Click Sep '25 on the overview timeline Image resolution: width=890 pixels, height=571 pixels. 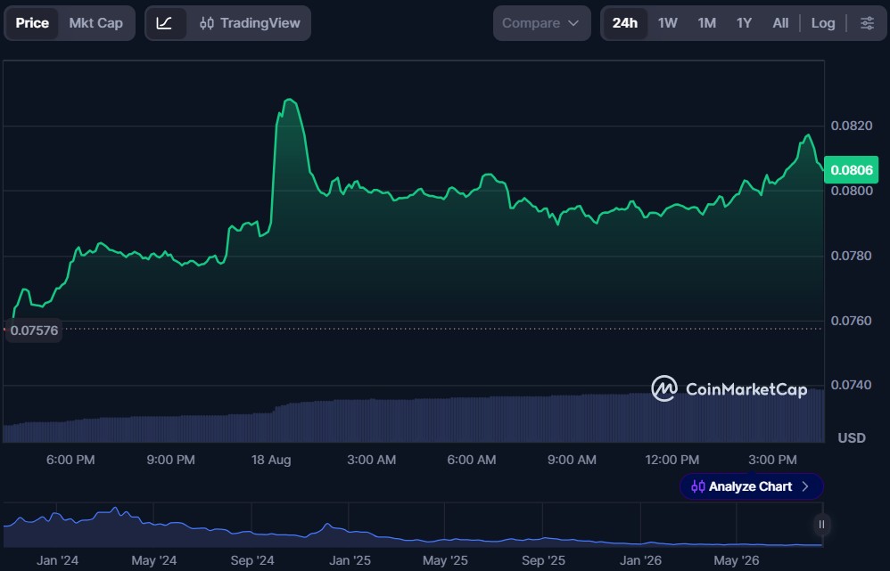point(543,561)
